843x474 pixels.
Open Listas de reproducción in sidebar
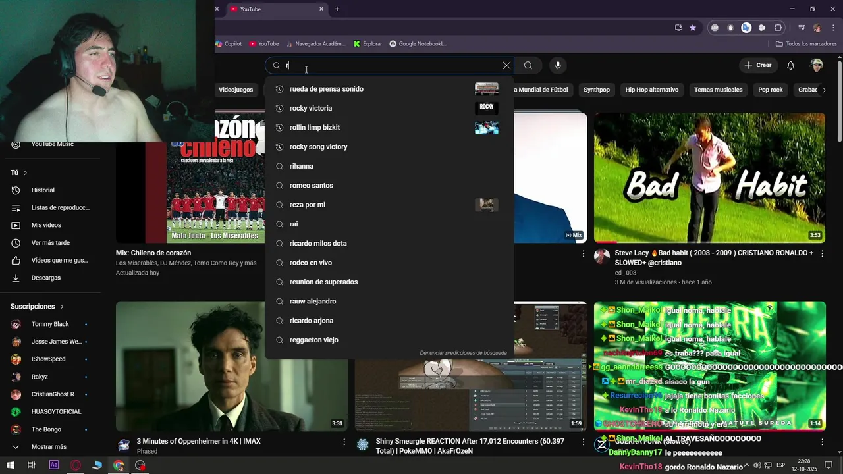51,208
